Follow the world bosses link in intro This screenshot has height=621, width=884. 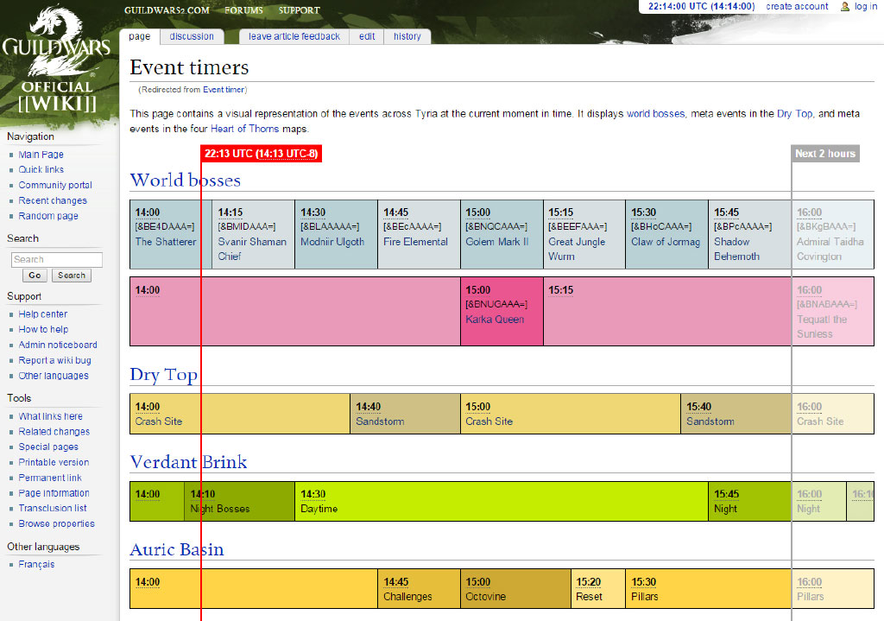tap(656, 113)
